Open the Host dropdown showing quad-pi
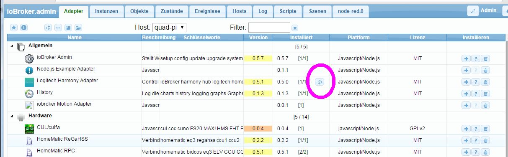Viewport: 508px width, 157px height. click(x=169, y=28)
